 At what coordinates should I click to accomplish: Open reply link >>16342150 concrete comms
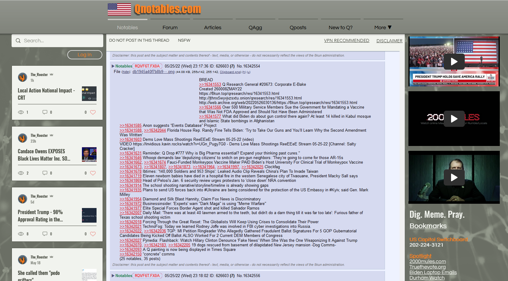pos(131,254)
